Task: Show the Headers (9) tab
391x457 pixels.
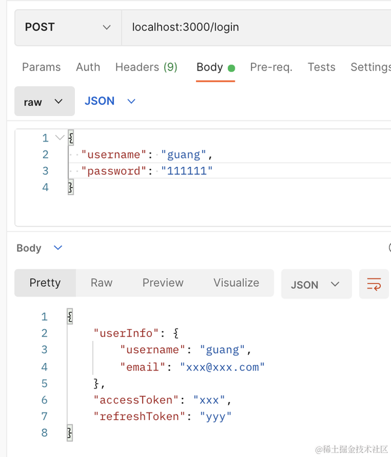Action: [146, 67]
